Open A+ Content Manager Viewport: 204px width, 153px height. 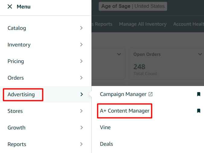[125, 111]
